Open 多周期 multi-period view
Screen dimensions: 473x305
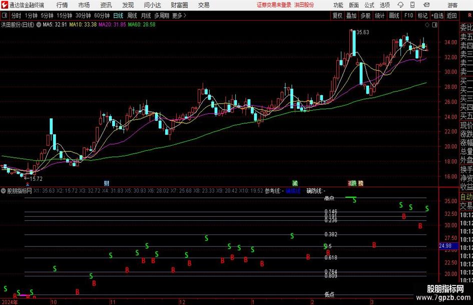click(162, 16)
